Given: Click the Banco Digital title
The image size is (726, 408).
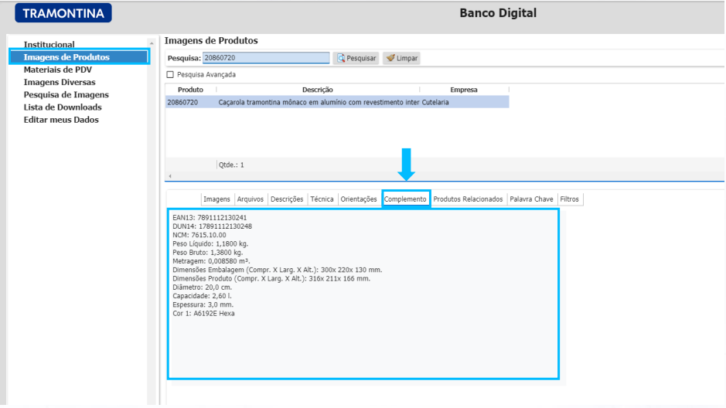Looking at the screenshot, I should click(x=498, y=13).
